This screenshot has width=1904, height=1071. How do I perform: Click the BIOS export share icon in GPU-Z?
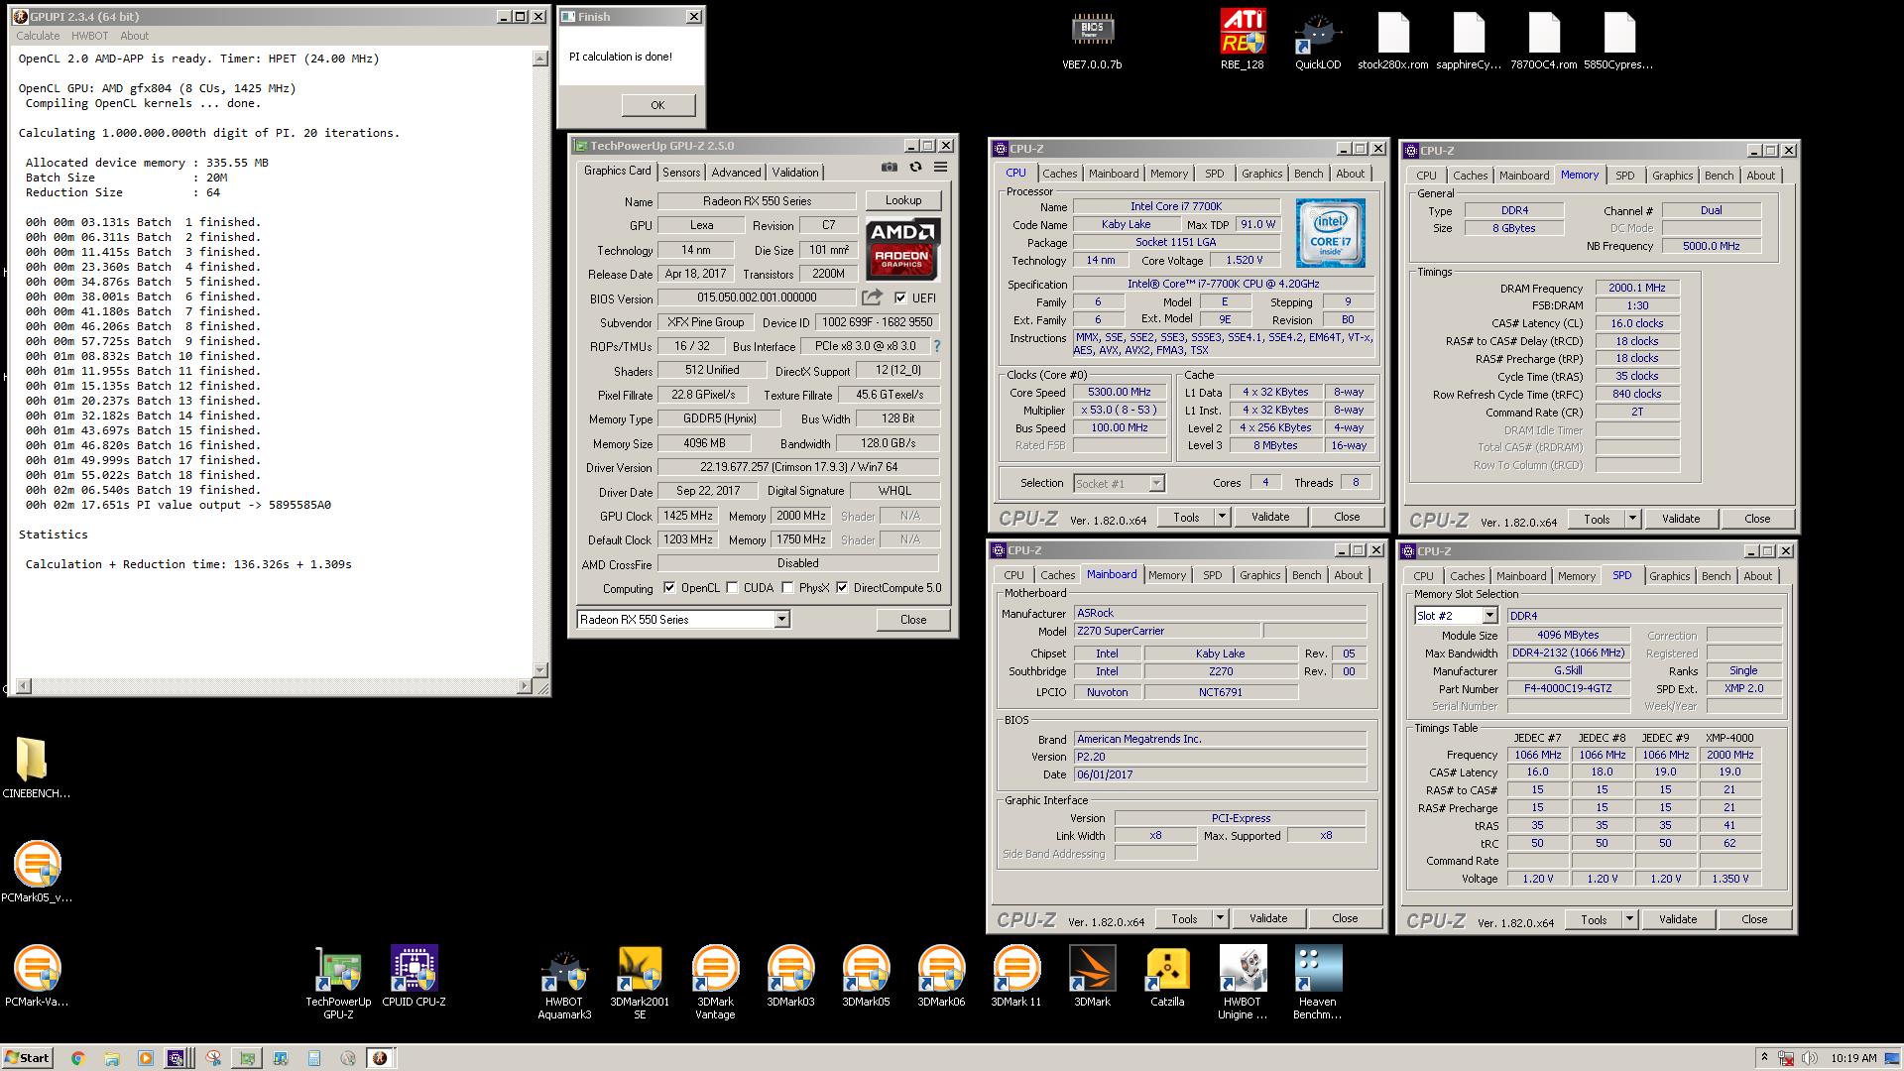pos(872,297)
